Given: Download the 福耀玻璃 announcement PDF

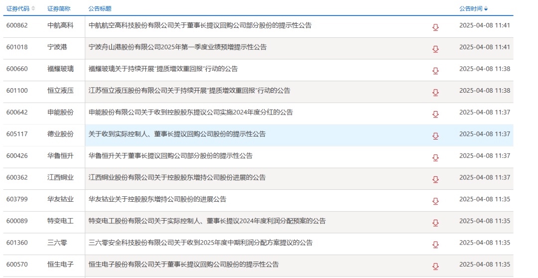Looking at the screenshot, I should [x=435, y=71].
